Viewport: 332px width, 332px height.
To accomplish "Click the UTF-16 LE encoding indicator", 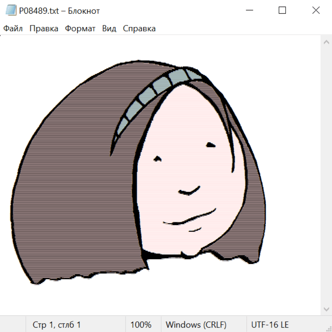I will 270,325.
